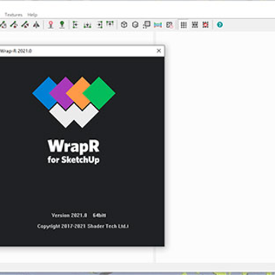Click the green pin marker toolbar icon

pos(62,24)
